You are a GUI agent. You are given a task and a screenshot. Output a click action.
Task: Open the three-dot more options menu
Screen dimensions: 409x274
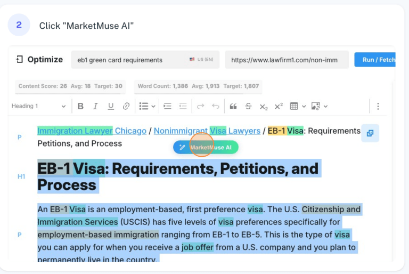click(378, 106)
